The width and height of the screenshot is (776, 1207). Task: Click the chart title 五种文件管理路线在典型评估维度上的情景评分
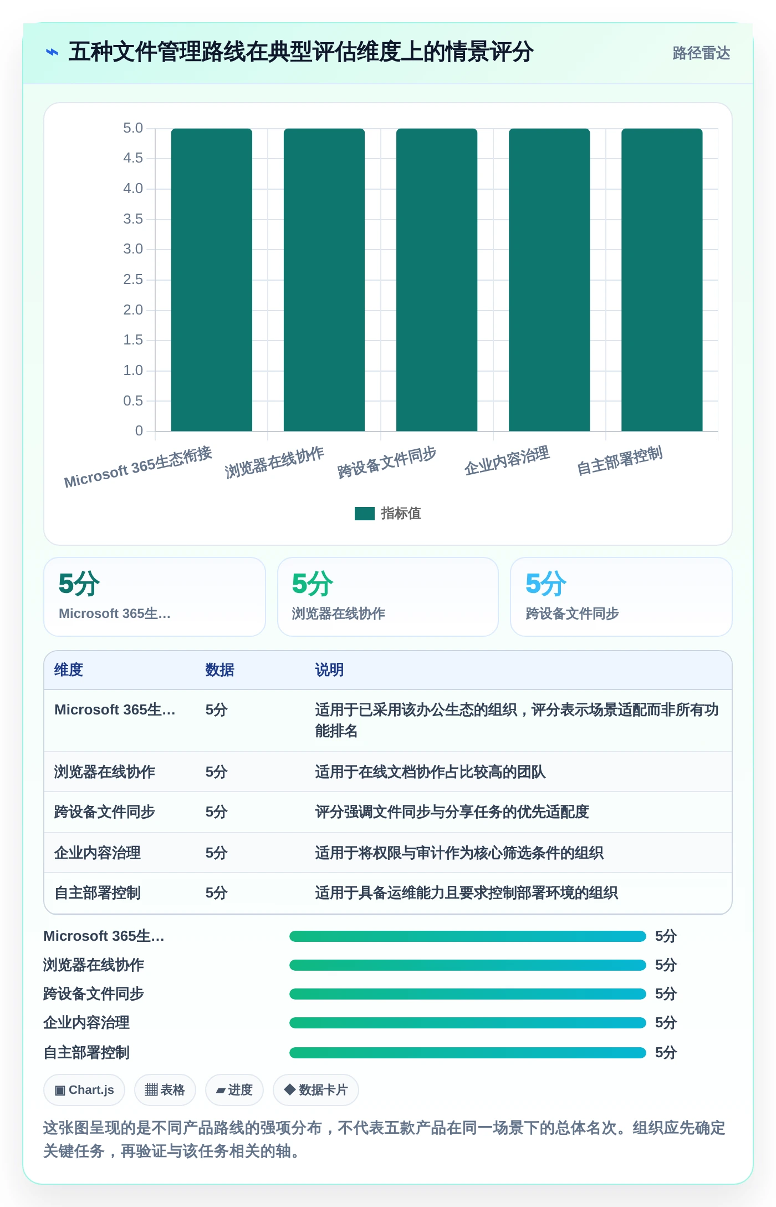[301, 52]
